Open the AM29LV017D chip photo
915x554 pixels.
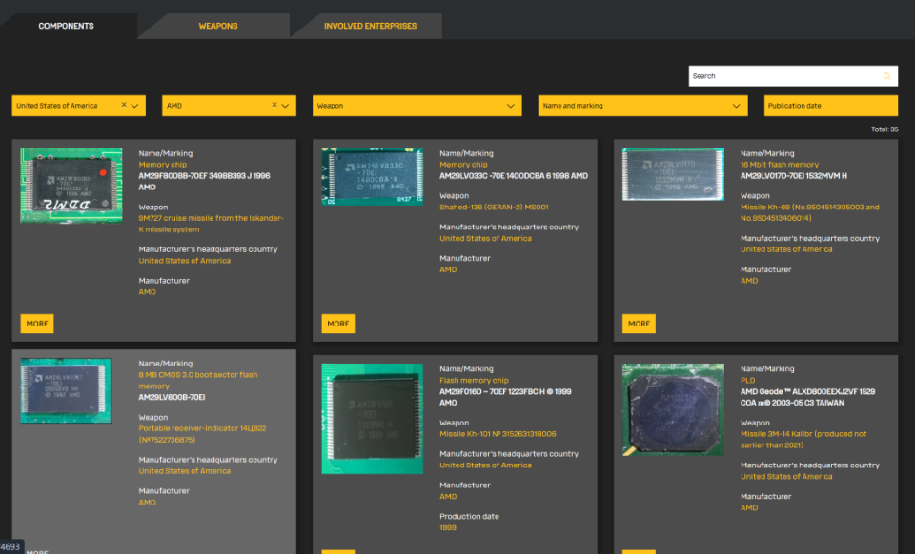(x=674, y=174)
